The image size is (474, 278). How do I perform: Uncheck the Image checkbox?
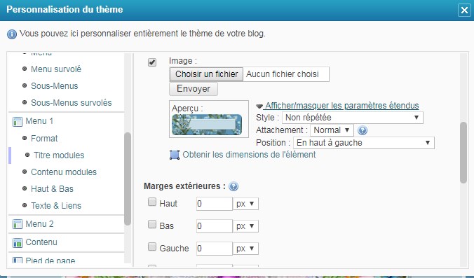coord(152,62)
